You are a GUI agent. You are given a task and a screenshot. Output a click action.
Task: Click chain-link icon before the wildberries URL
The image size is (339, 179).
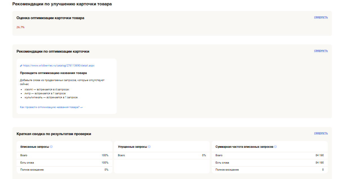21,66
